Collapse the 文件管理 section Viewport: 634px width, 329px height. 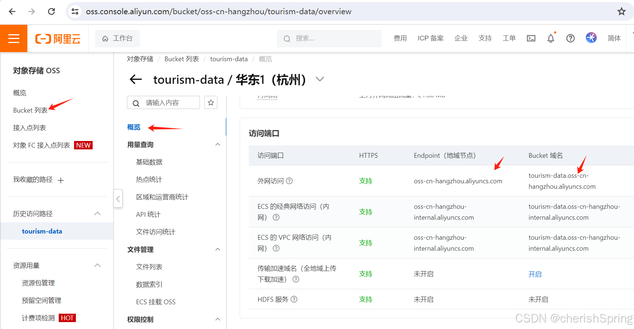click(218, 250)
